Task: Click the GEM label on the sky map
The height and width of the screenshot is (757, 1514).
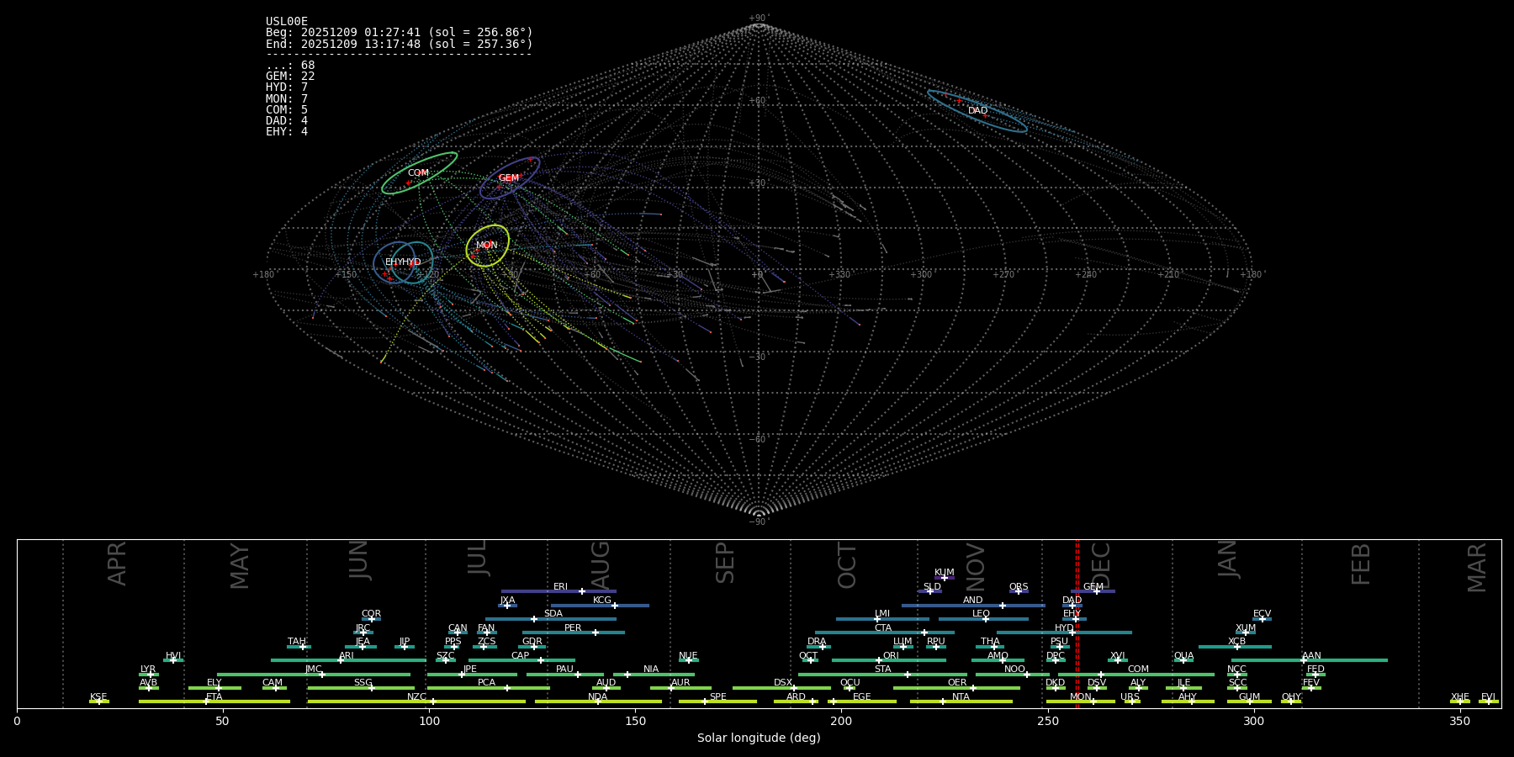Action: [509, 178]
